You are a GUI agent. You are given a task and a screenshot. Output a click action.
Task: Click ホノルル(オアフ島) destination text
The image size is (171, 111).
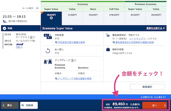tap(26, 41)
